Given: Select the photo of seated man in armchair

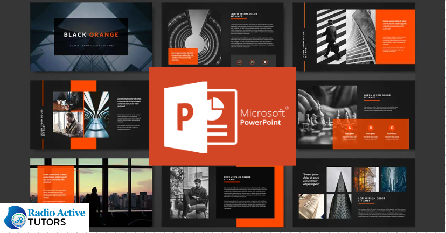Looking at the screenshot, I should tap(190, 193).
